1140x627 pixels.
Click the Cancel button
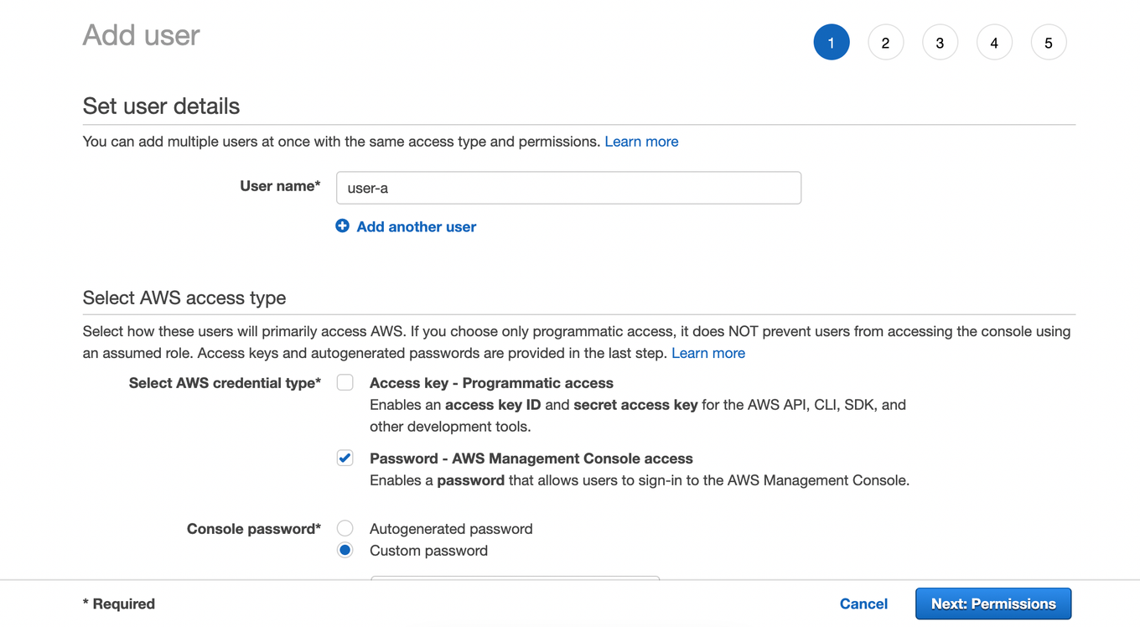pyautogui.click(x=863, y=604)
